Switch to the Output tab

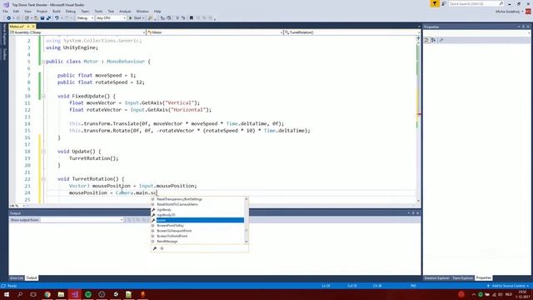(32, 277)
